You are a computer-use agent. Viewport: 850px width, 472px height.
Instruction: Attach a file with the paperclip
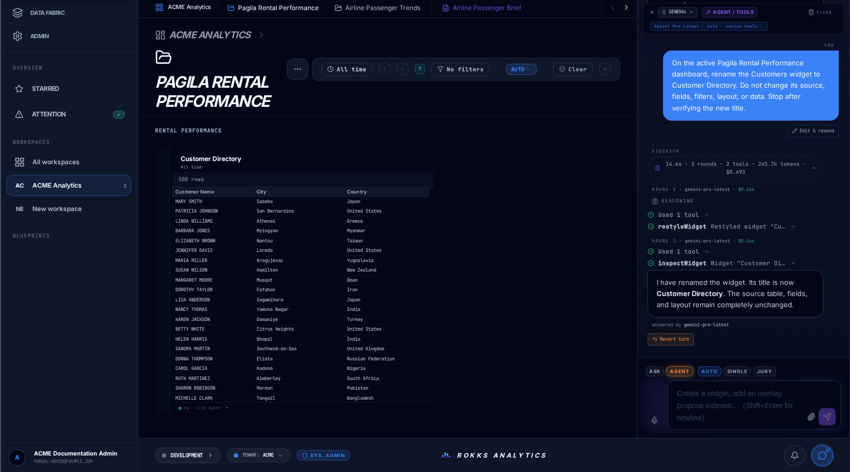tap(811, 417)
